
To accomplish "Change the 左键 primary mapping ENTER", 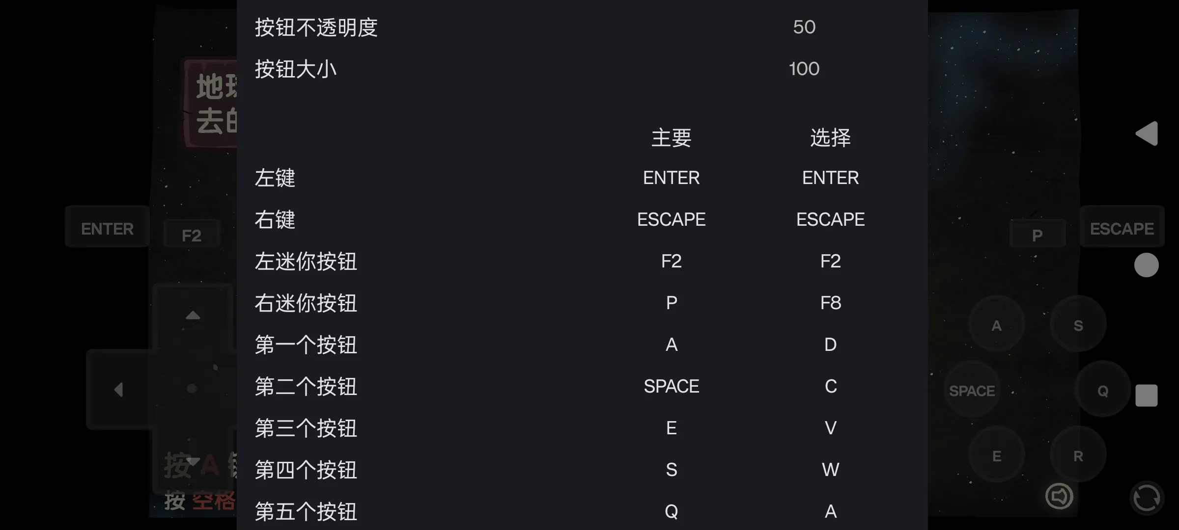I will click(671, 177).
